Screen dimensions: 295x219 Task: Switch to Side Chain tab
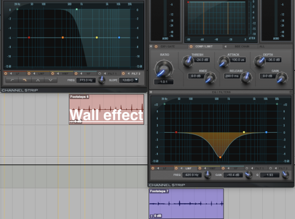click(242, 46)
